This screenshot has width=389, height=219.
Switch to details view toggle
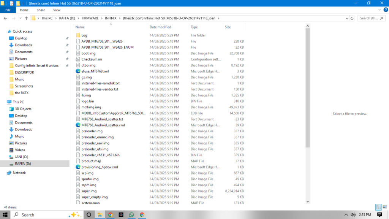(378, 207)
